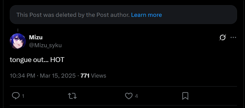Image resolution: width=245 pixels, height=108 pixels.
Task: Click the 771 view count number
Action: coord(85,76)
